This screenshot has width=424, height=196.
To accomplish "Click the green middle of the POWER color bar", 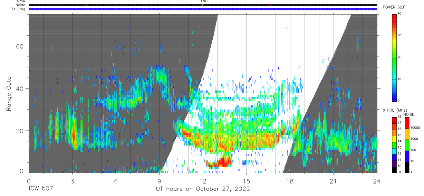I will pyautogui.click(x=394, y=59).
